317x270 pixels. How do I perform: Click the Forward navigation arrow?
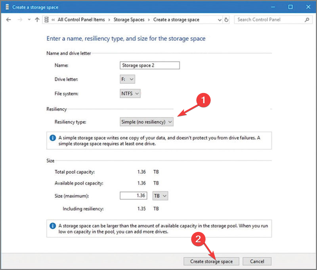[x=20, y=19]
